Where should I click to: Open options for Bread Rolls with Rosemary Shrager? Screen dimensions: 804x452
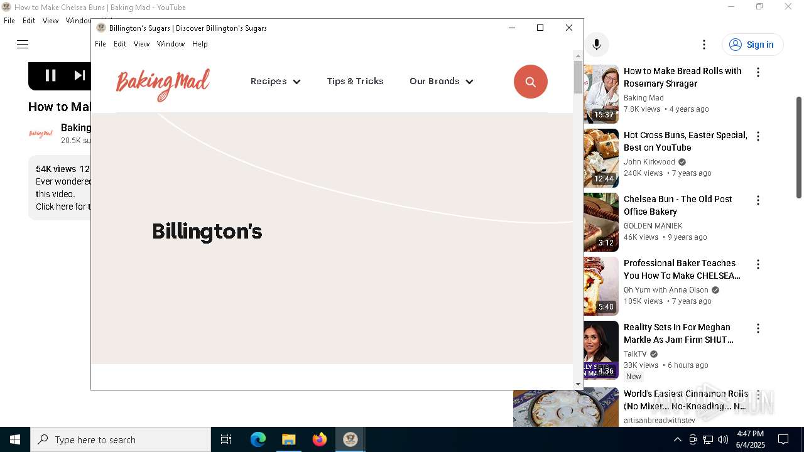(758, 72)
